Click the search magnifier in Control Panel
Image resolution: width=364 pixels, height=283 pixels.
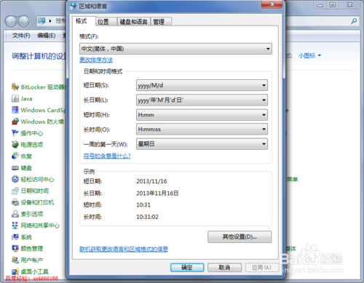(354, 21)
